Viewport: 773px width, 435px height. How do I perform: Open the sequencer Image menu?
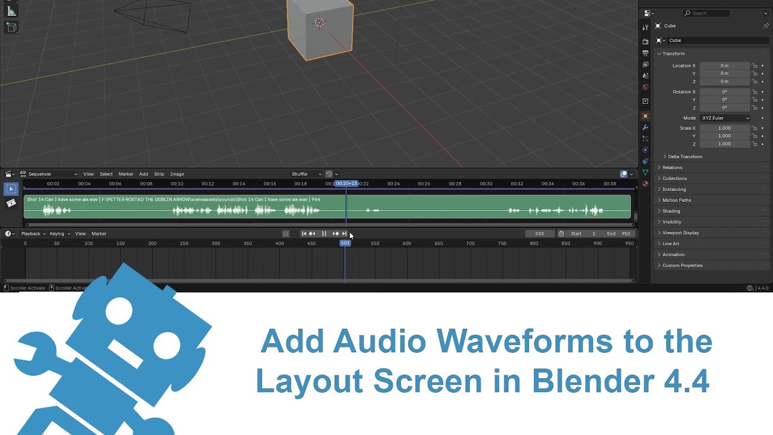point(177,174)
